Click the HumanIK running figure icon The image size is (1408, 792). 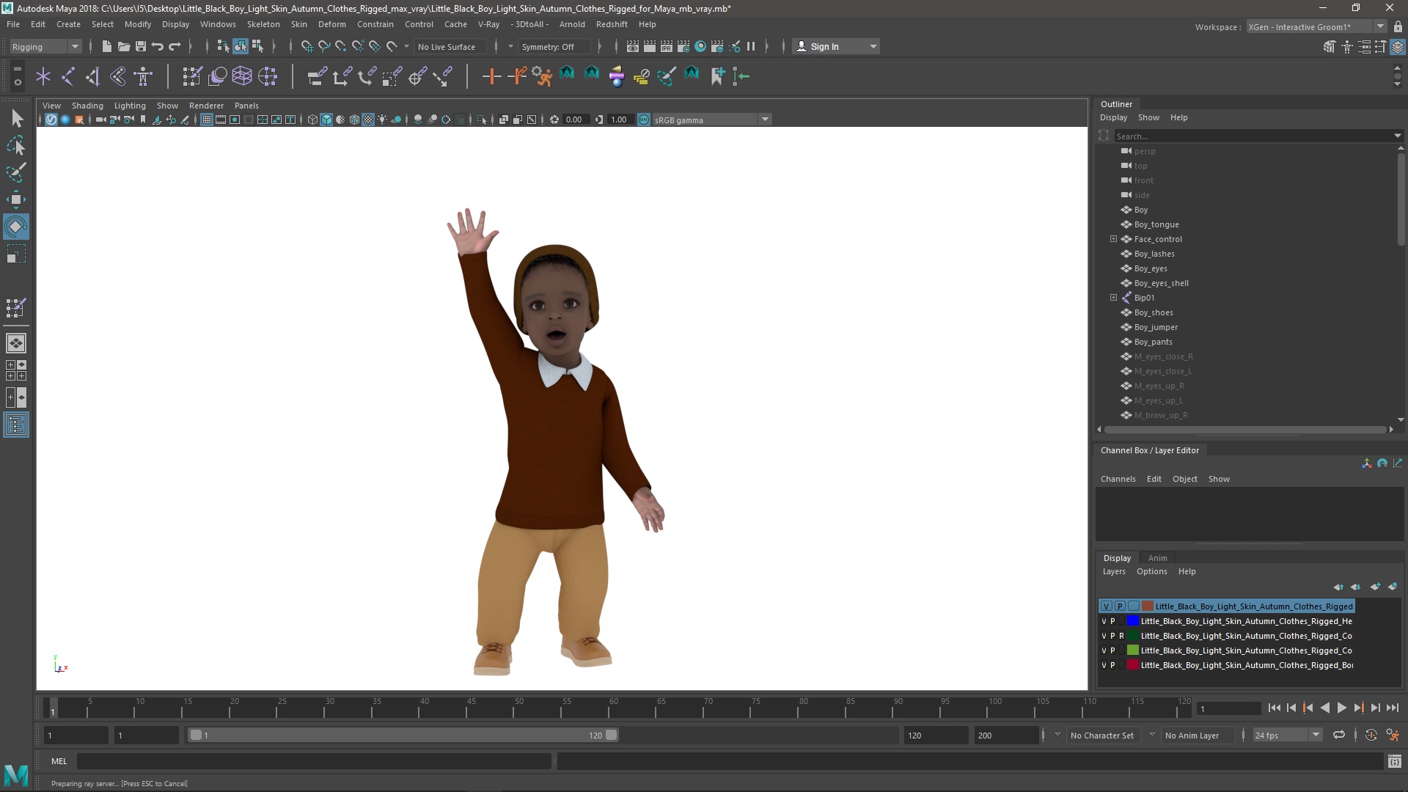click(542, 76)
